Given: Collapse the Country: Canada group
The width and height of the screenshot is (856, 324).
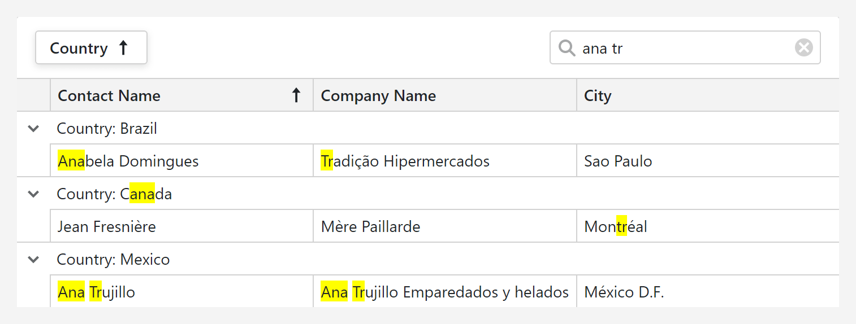Looking at the screenshot, I should pos(34,194).
